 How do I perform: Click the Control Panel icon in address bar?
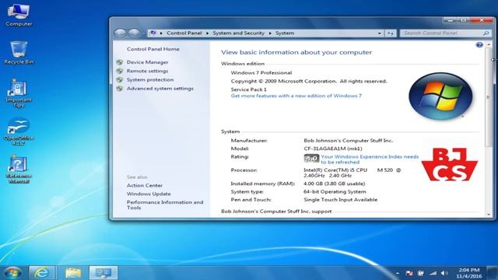click(x=153, y=33)
